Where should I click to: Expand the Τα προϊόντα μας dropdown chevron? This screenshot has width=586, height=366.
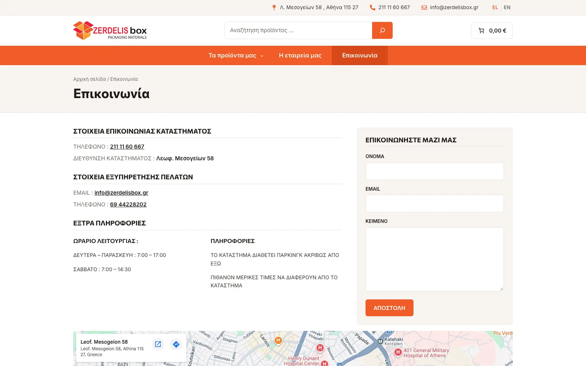click(262, 56)
